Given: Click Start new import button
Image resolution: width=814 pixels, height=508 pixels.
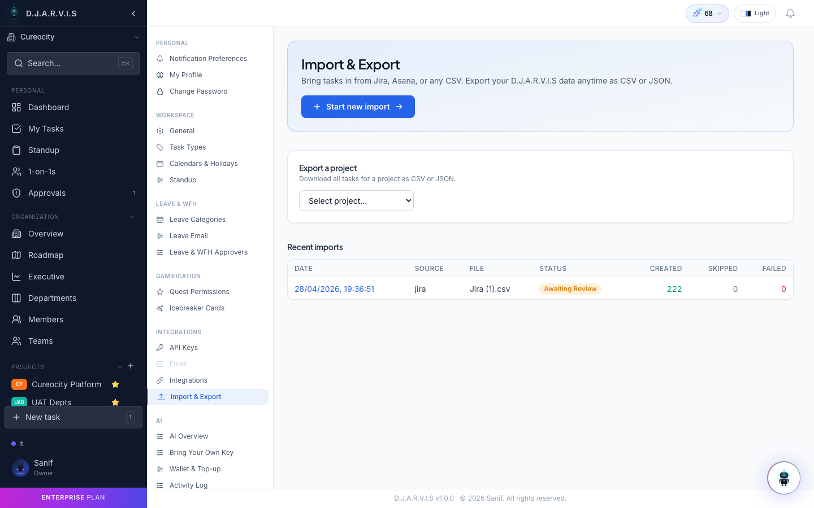Looking at the screenshot, I should tap(358, 107).
